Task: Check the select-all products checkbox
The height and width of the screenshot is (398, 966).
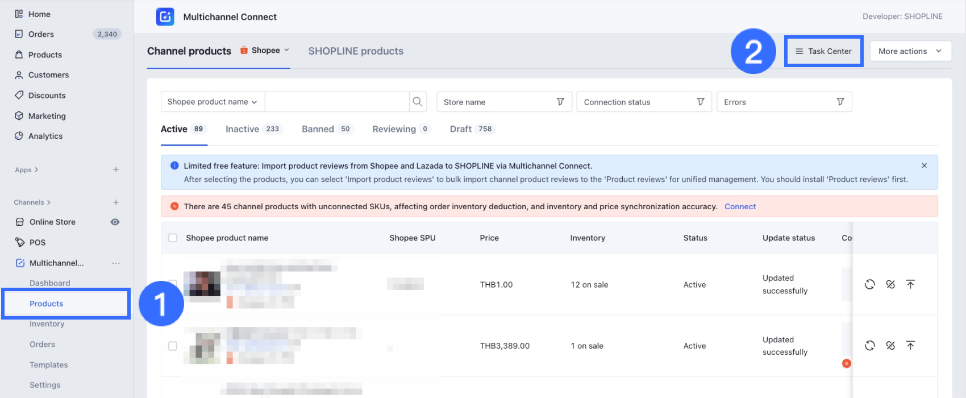Action: (x=173, y=238)
